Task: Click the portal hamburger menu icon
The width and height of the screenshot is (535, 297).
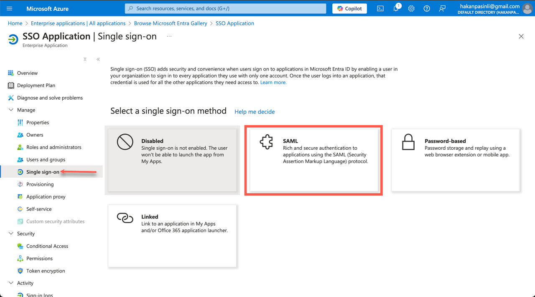Action: [x=9, y=8]
